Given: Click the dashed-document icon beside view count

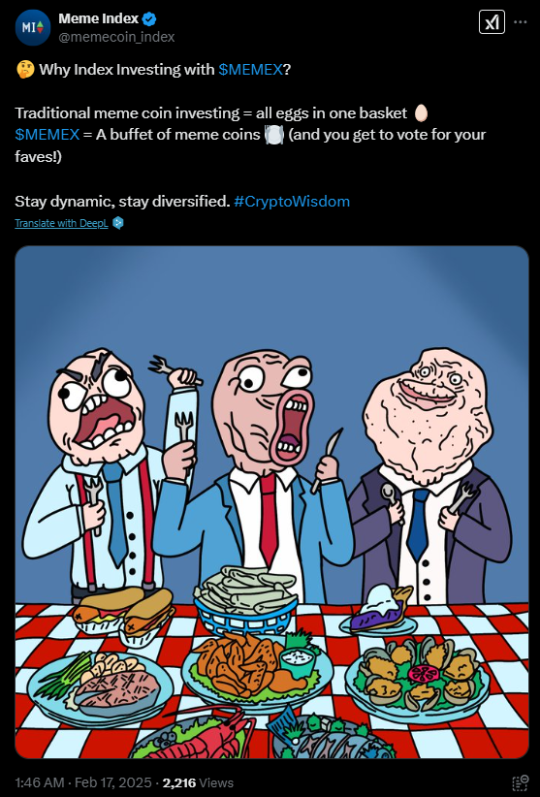Looking at the screenshot, I should coord(521,782).
